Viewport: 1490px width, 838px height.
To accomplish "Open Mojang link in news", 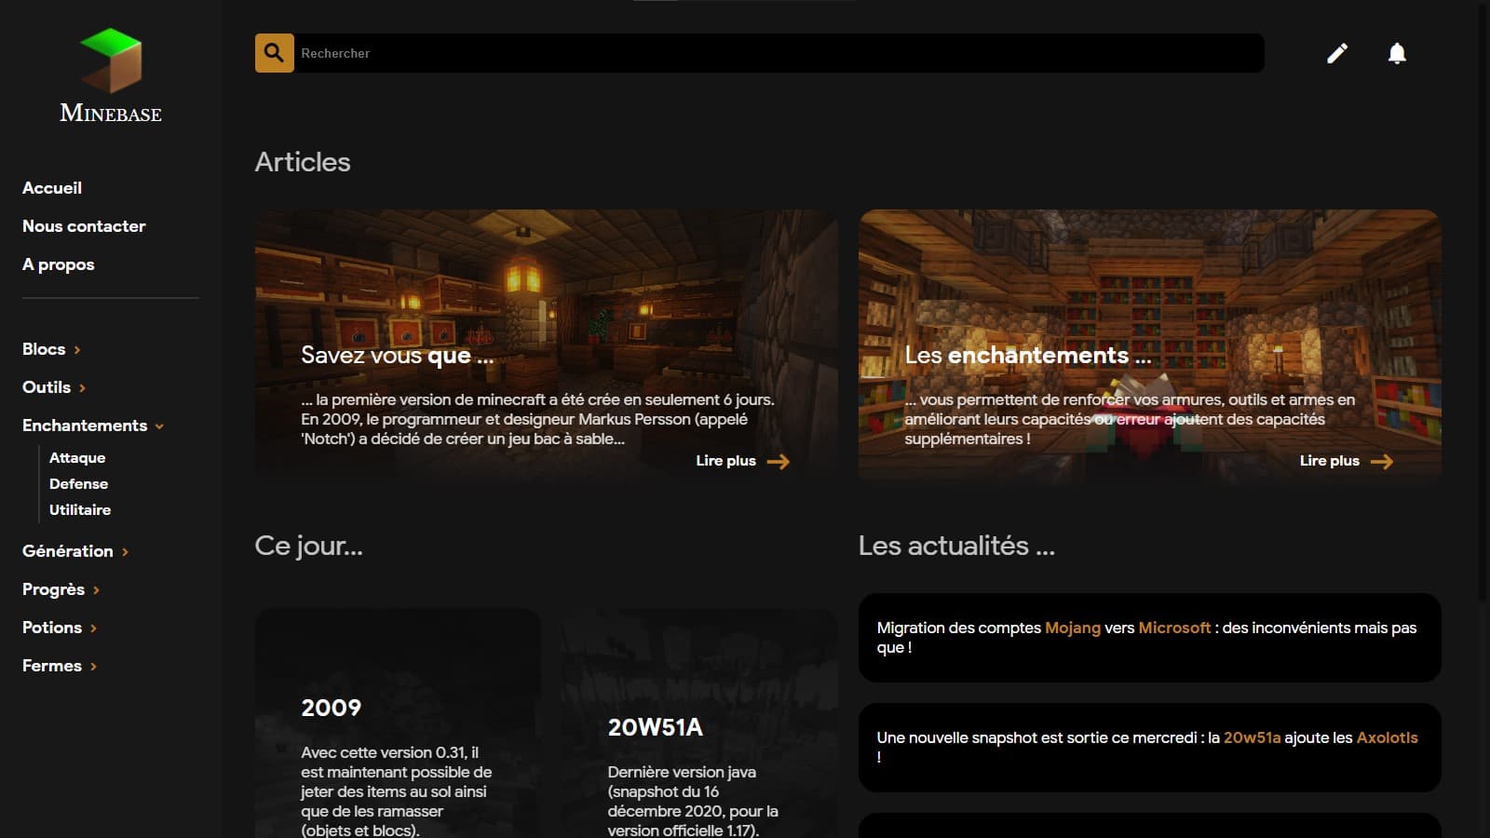I will click(x=1073, y=628).
